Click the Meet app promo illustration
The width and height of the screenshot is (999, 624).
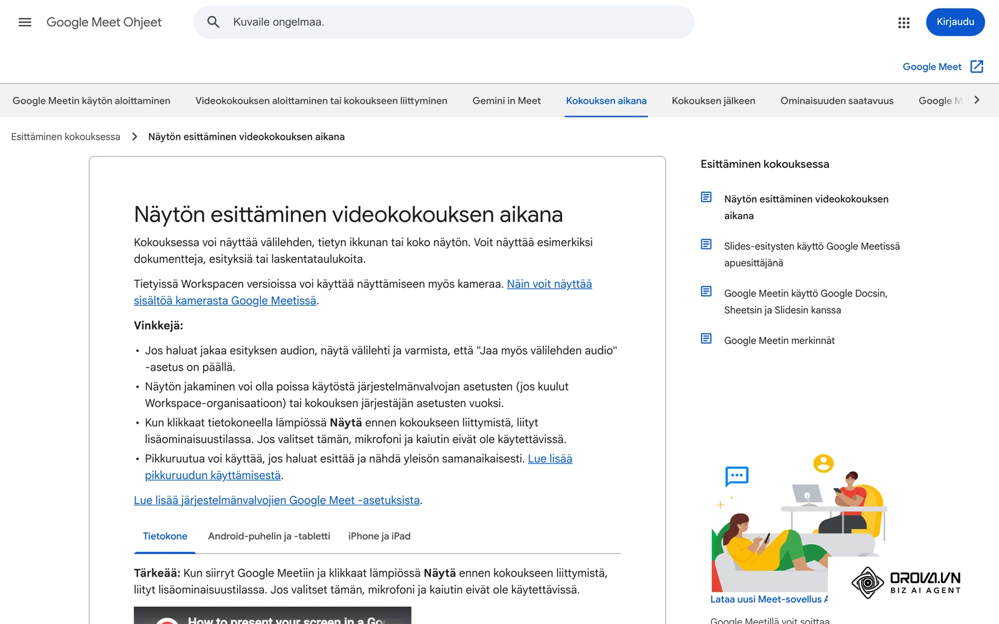click(799, 522)
